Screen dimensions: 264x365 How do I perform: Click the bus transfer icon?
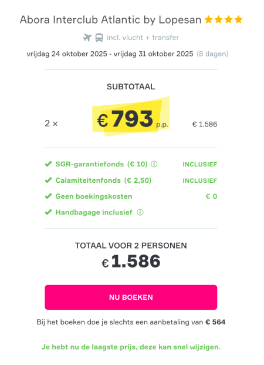click(x=99, y=38)
